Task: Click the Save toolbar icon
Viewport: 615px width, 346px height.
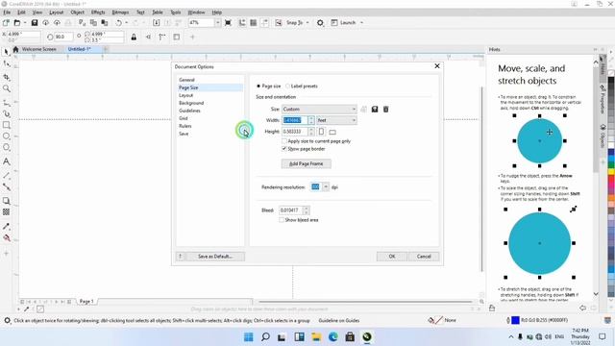Action: point(35,23)
